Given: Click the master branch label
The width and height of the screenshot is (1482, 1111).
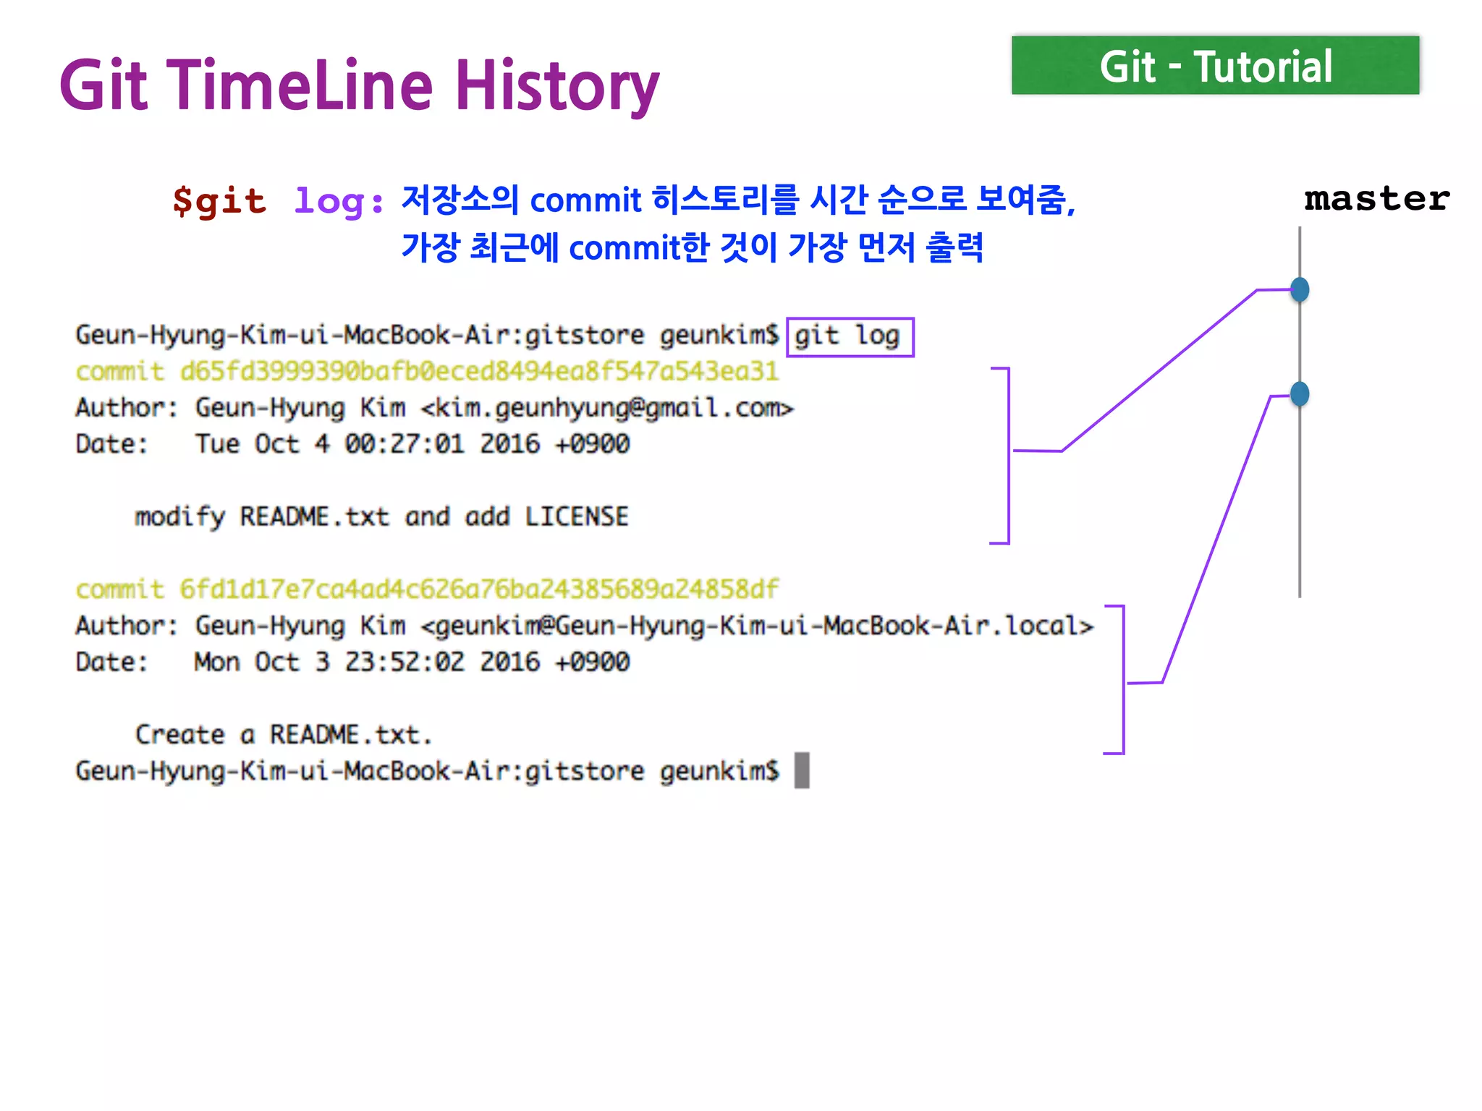Looking at the screenshot, I should (1377, 198).
